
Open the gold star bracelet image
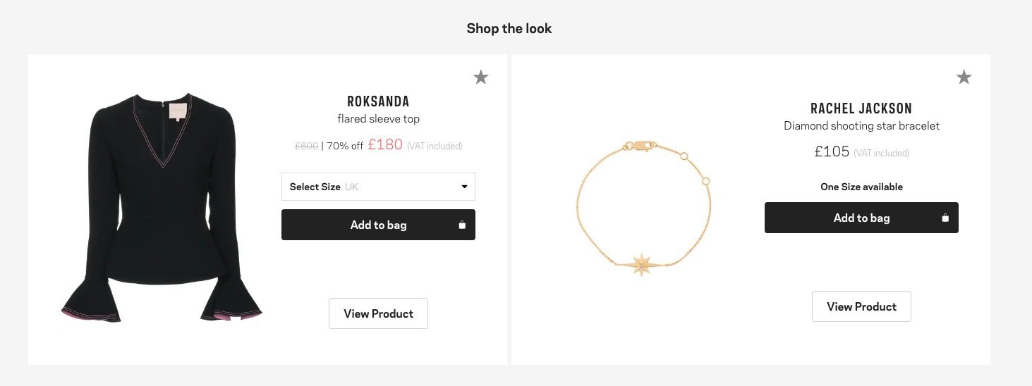coord(643,208)
